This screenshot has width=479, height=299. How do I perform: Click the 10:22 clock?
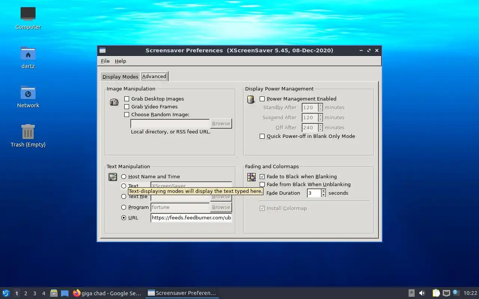click(x=470, y=293)
